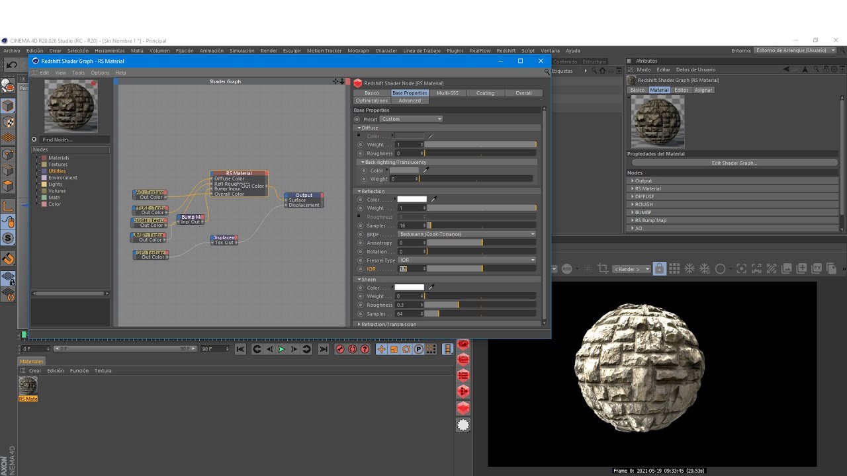Click the crop region icon in render view
847x476 pixels.
click(603, 268)
